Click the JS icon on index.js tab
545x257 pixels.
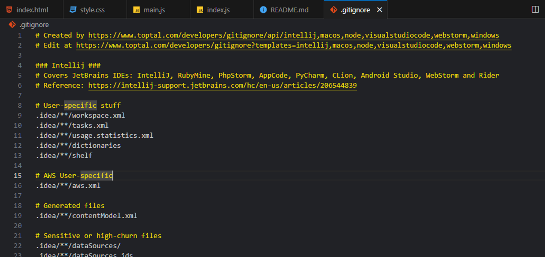coord(200,10)
